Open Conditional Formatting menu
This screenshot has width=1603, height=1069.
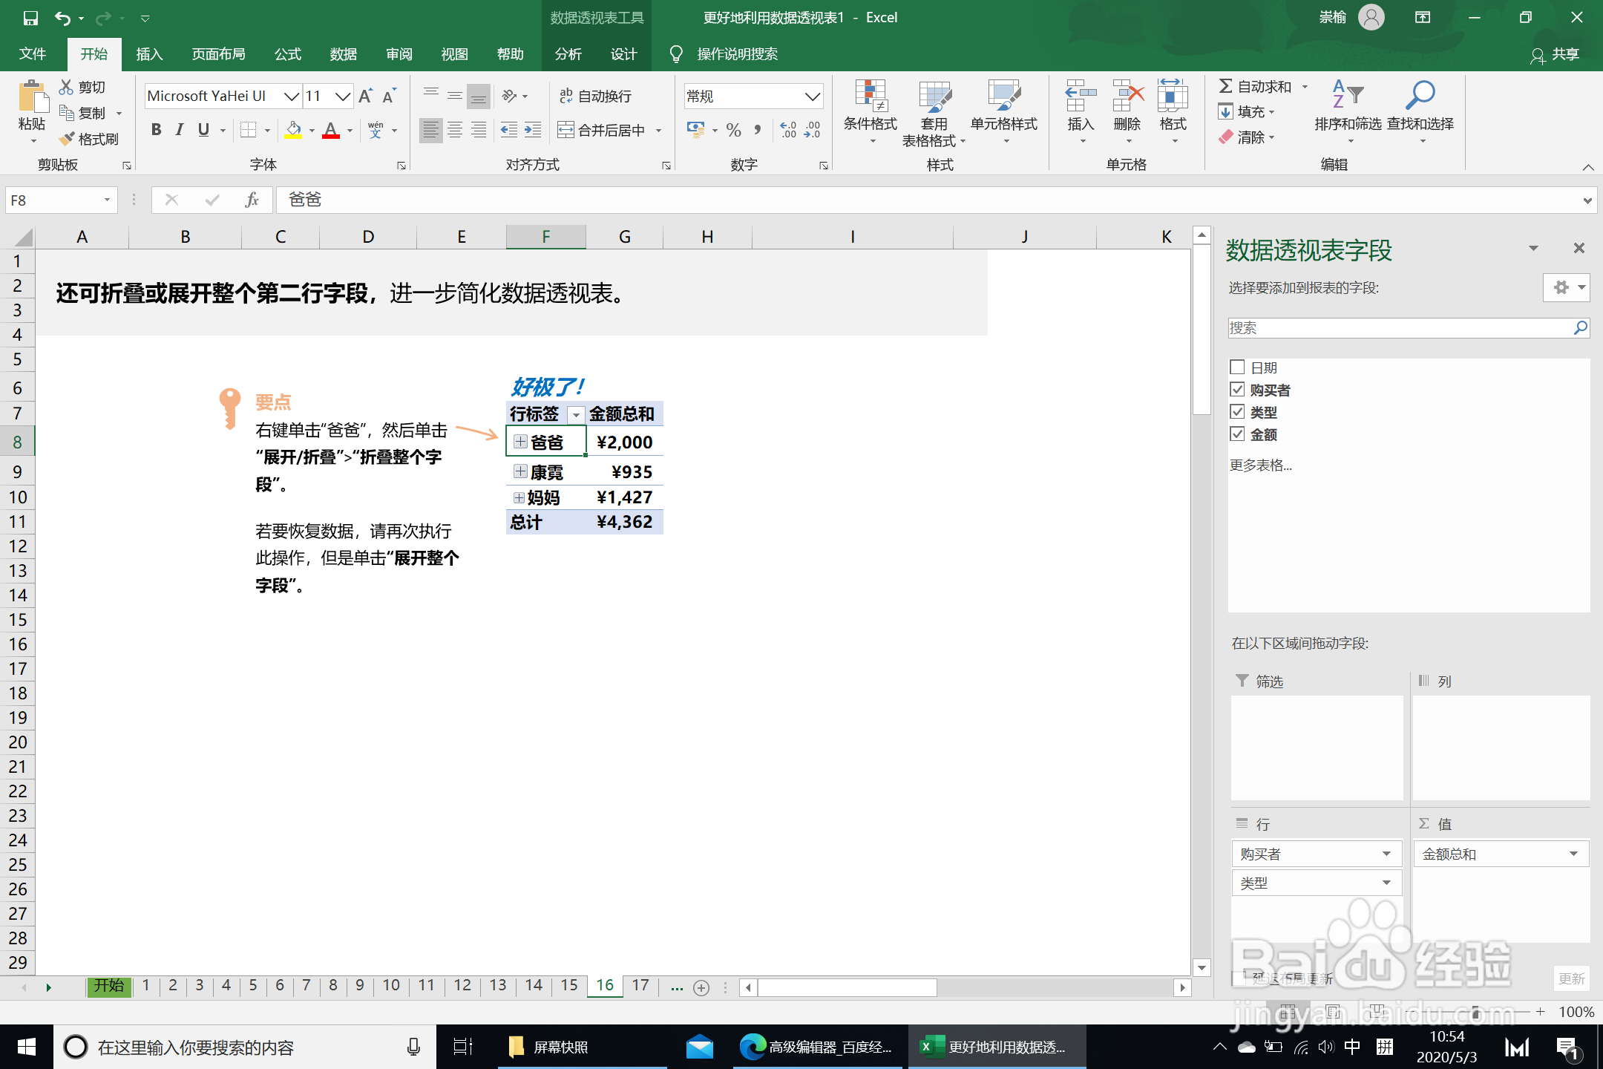click(x=871, y=111)
